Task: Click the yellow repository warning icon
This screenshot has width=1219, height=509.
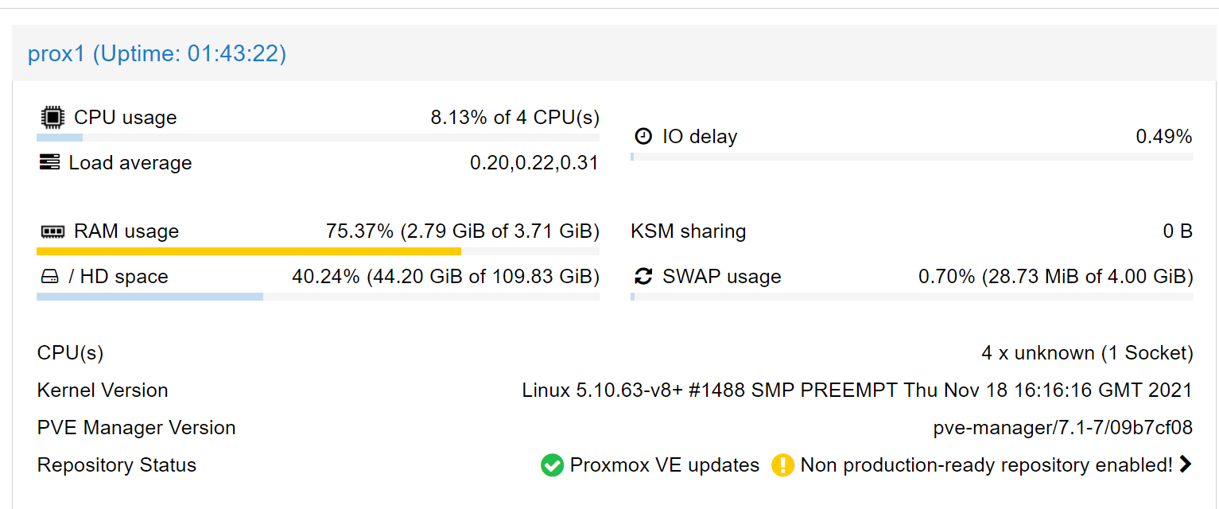Action: point(782,465)
